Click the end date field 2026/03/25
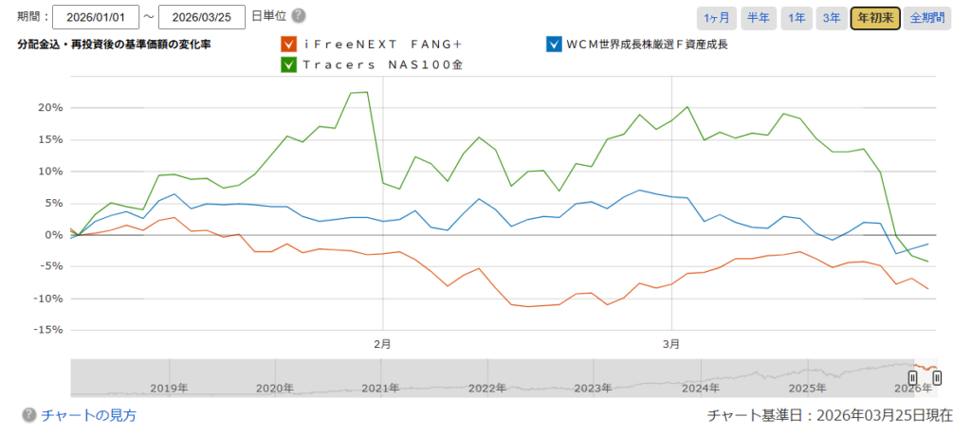This screenshot has width=971, height=436. 202,17
